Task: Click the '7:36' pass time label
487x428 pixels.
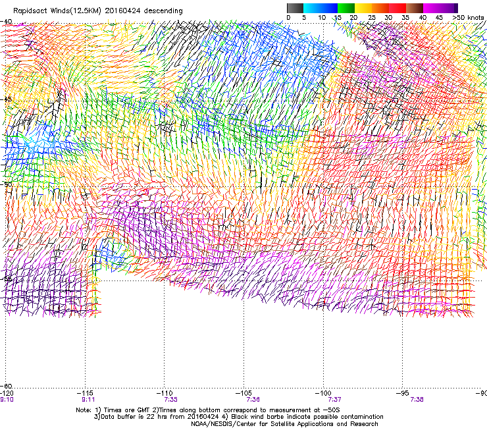Action: pyautogui.click(x=253, y=400)
